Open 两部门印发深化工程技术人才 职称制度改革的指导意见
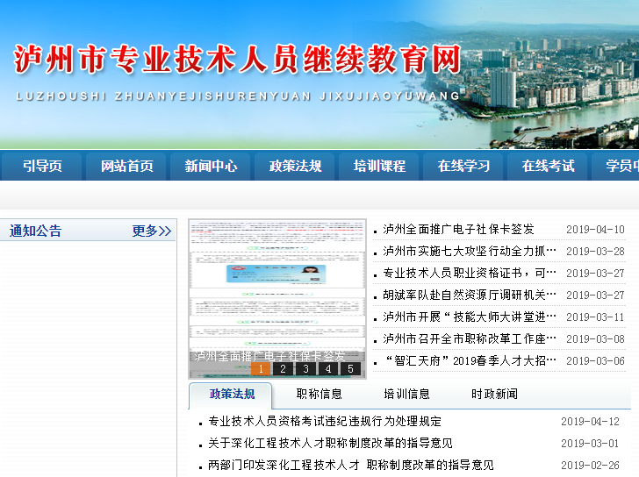The width and height of the screenshot is (639, 477). (x=351, y=466)
